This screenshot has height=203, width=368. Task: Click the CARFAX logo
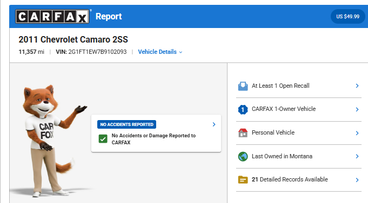(52, 16)
